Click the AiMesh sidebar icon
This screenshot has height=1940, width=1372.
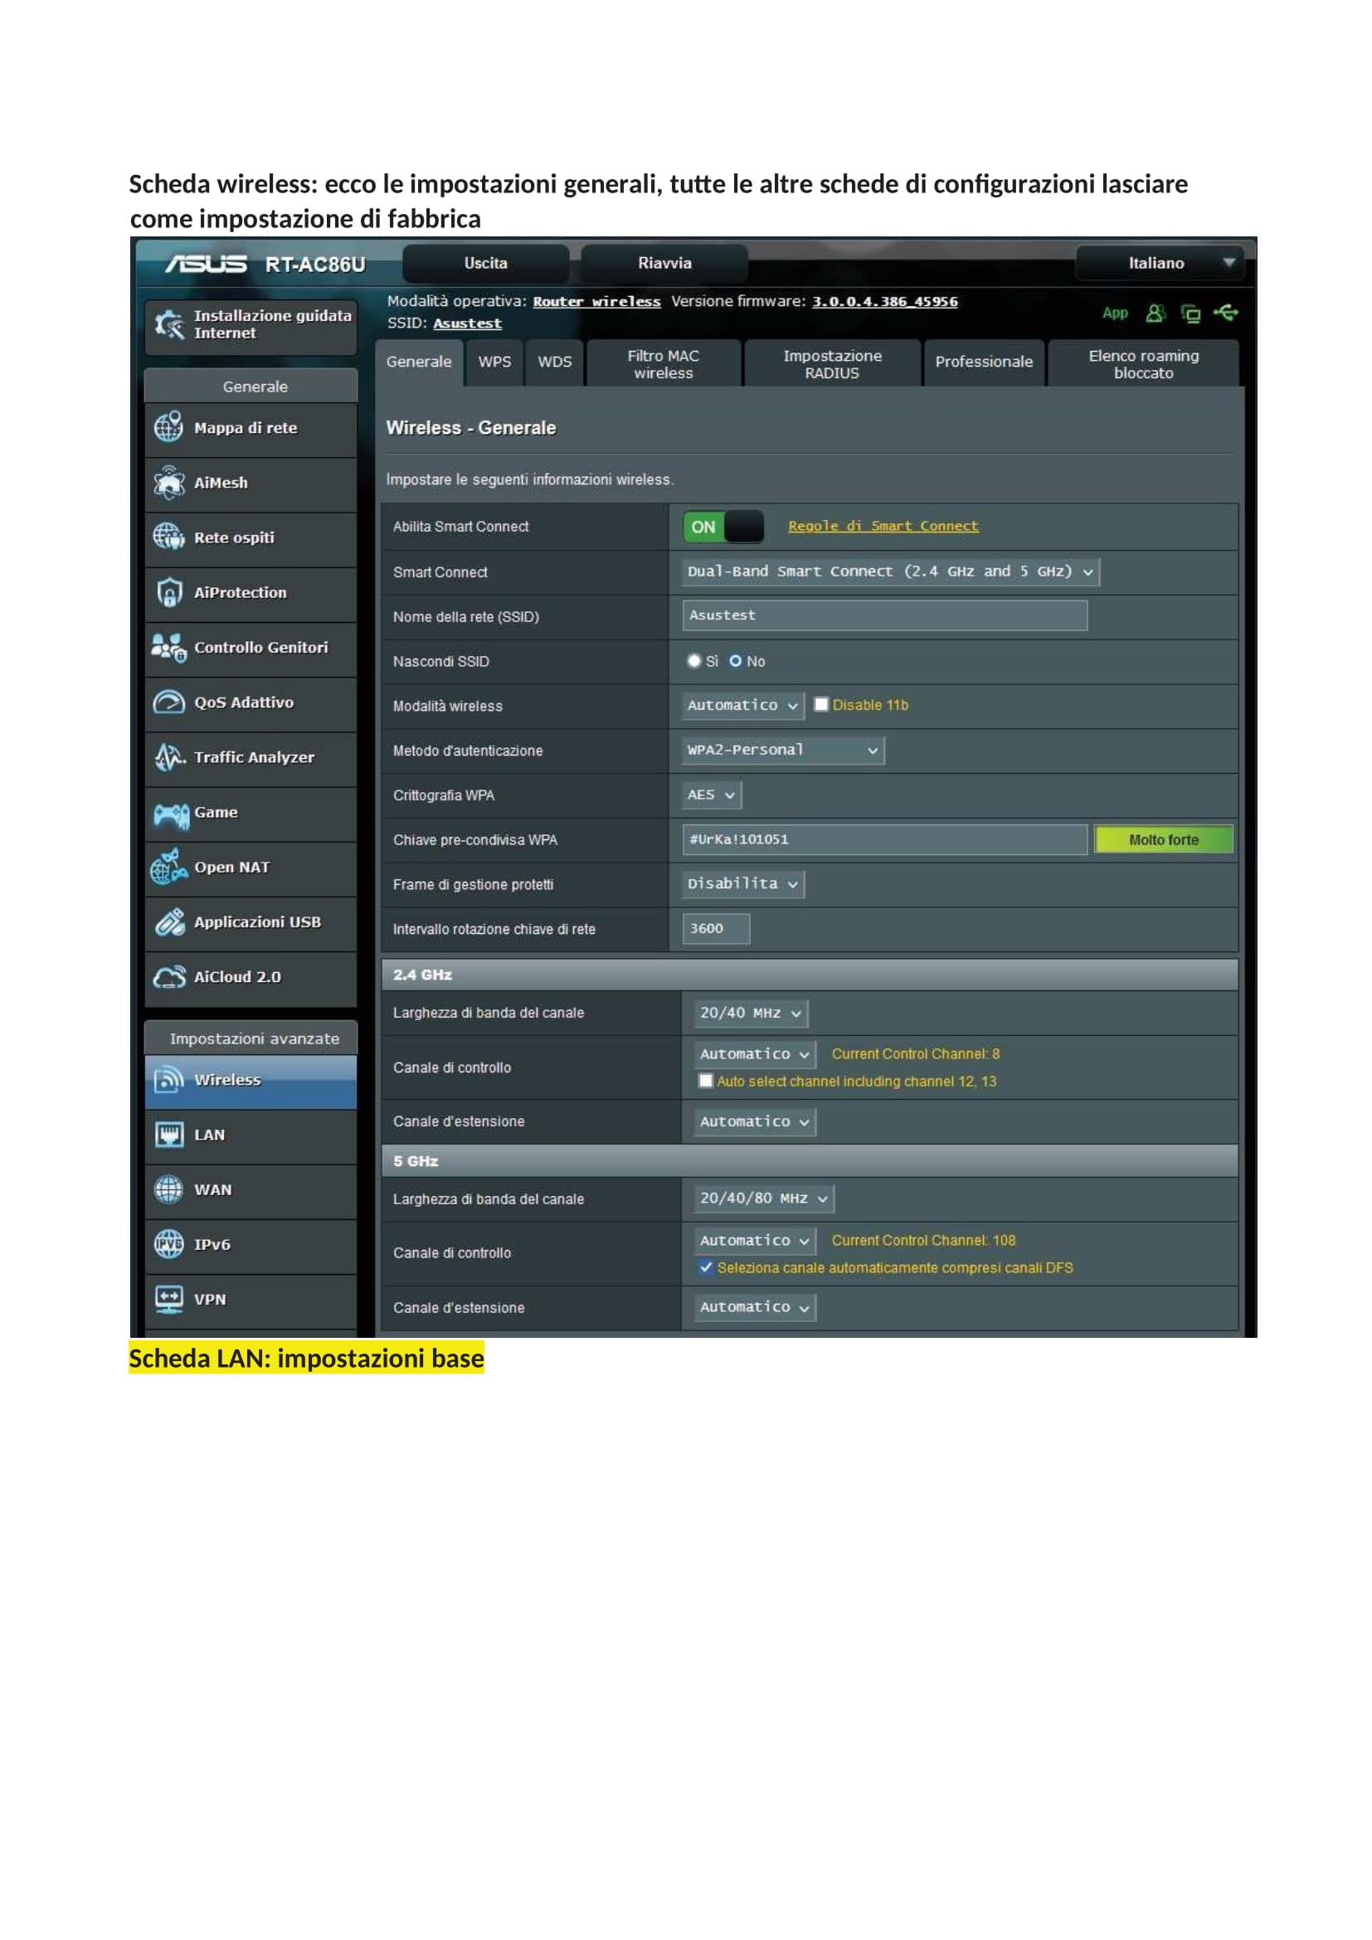169,483
